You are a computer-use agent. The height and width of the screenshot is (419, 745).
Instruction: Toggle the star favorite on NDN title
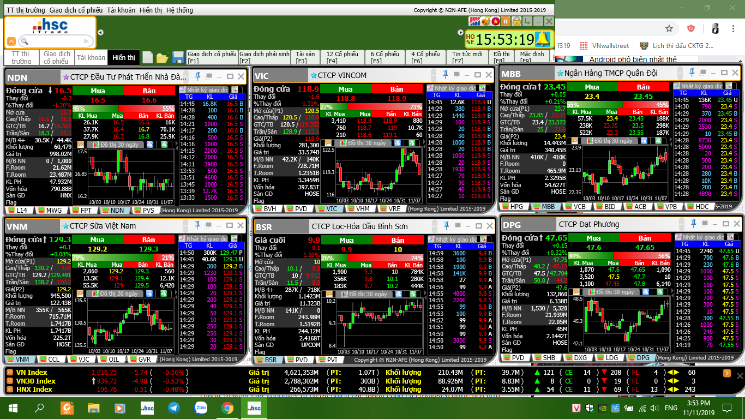tap(66, 77)
